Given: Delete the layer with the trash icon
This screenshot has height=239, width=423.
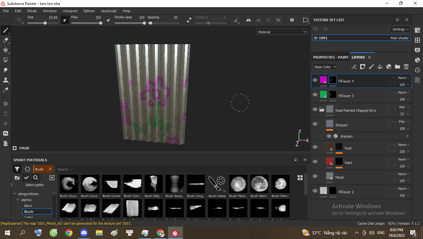Looking at the screenshot, I should click(x=406, y=67).
